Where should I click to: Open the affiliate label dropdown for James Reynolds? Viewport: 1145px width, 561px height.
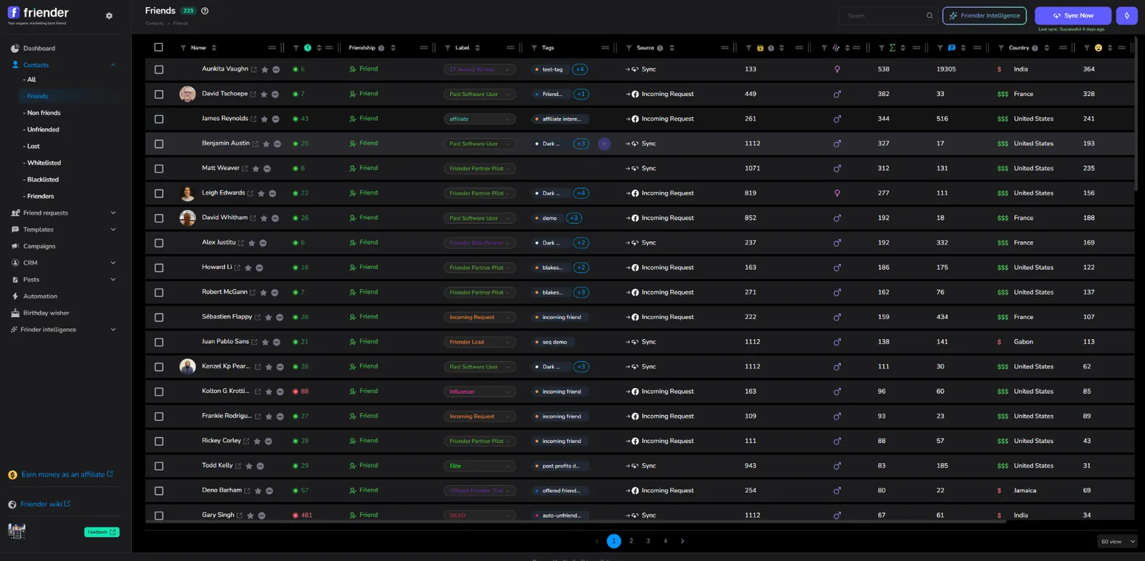click(479, 119)
